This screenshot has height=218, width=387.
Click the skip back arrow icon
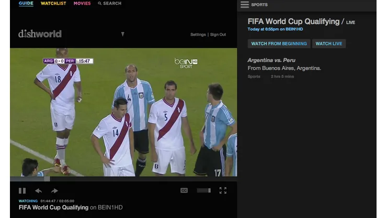(x=38, y=191)
